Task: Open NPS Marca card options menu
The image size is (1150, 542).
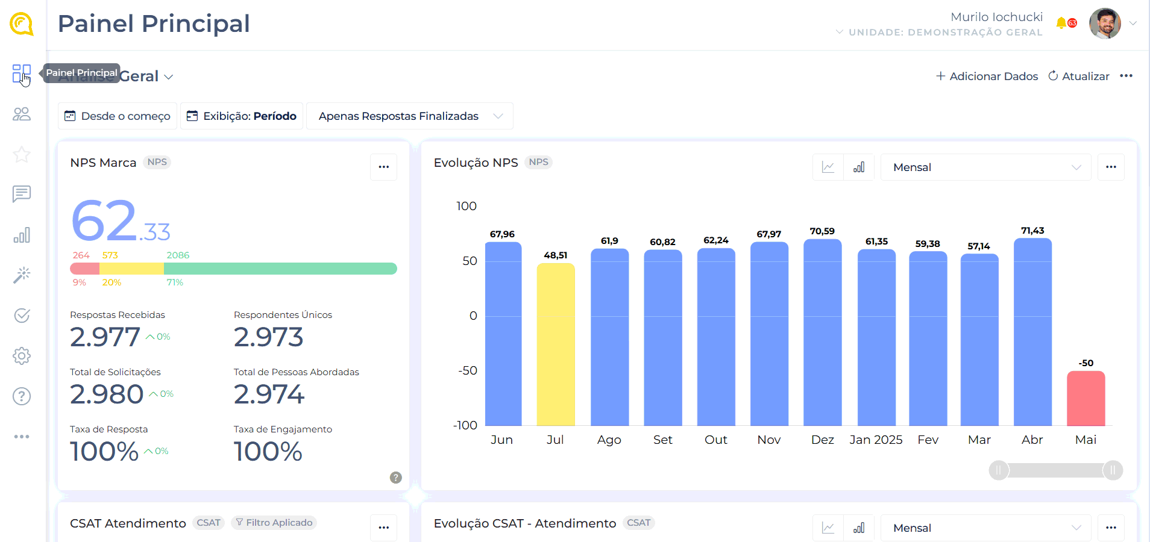Action: 383,167
